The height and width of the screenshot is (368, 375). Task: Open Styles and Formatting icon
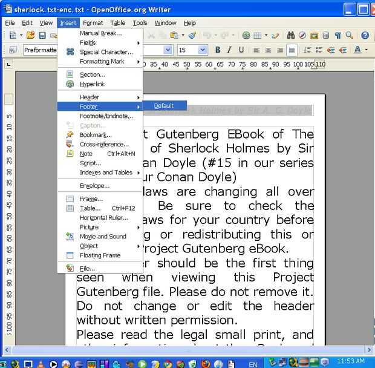pyautogui.click(x=13, y=50)
